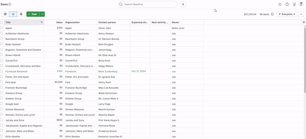Sort by the Owner column header
The width and height of the screenshot is (306, 139).
click(187, 22)
